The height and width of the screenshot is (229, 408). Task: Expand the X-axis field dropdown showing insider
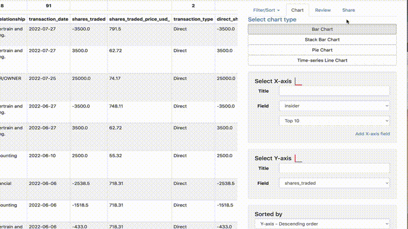(x=334, y=106)
